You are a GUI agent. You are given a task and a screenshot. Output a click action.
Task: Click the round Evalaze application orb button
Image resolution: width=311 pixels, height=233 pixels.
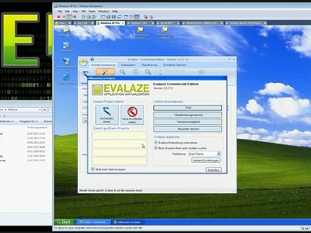point(84,61)
